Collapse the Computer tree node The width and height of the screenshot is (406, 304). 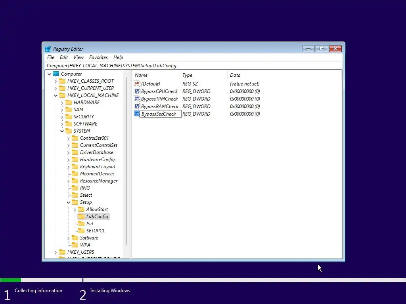point(50,74)
